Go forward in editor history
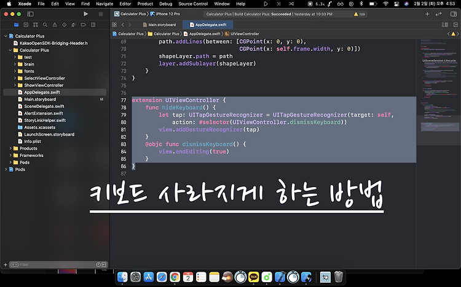 coord(130,25)
